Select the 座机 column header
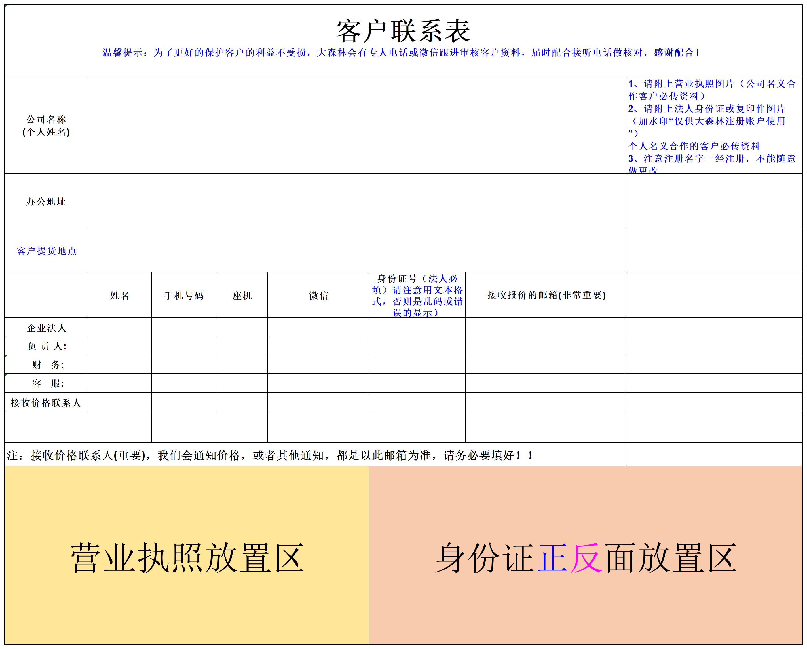The width and height of the screenshot is (807, 649). pyautogui.click(x=242, y=295)
